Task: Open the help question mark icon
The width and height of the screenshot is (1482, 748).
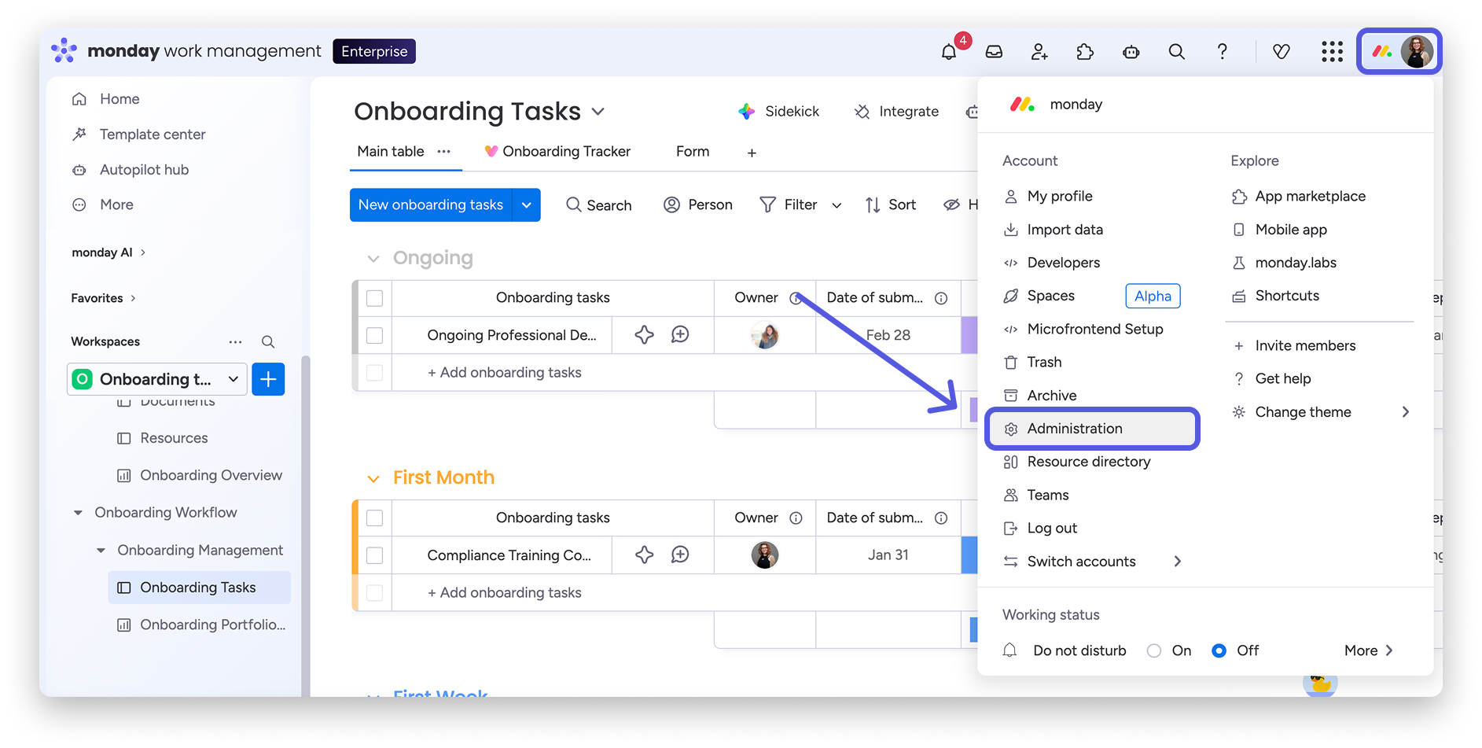Action: (x=1222, y=52)
